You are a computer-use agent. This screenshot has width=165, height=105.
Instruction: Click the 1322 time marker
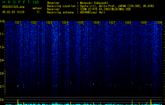34,23
